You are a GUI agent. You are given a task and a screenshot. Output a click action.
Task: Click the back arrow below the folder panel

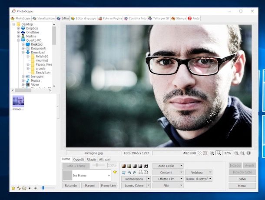30,188
